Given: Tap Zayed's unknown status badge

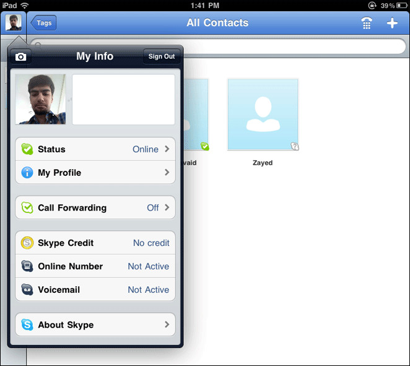Looking at the screenshot, I should click(x=295, y=146).
